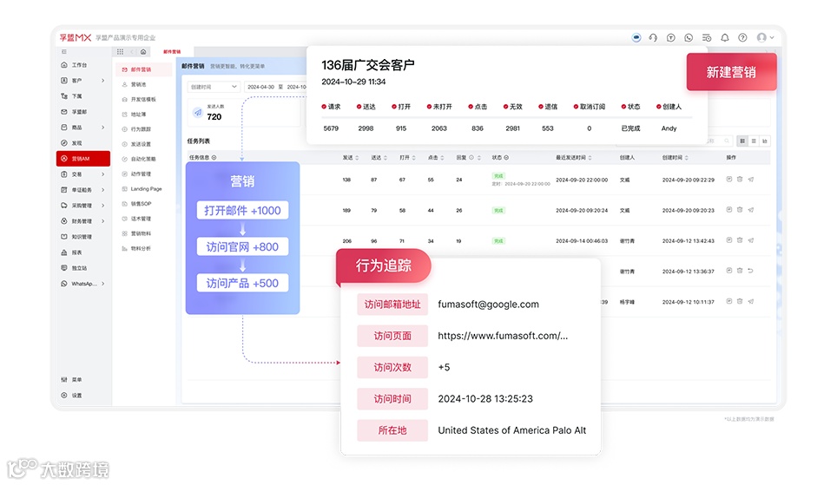Open the notifications bell
837x485 pixels.
[x=724, y=37]
